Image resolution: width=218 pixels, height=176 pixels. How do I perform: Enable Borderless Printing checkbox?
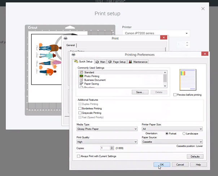point(80,108)
